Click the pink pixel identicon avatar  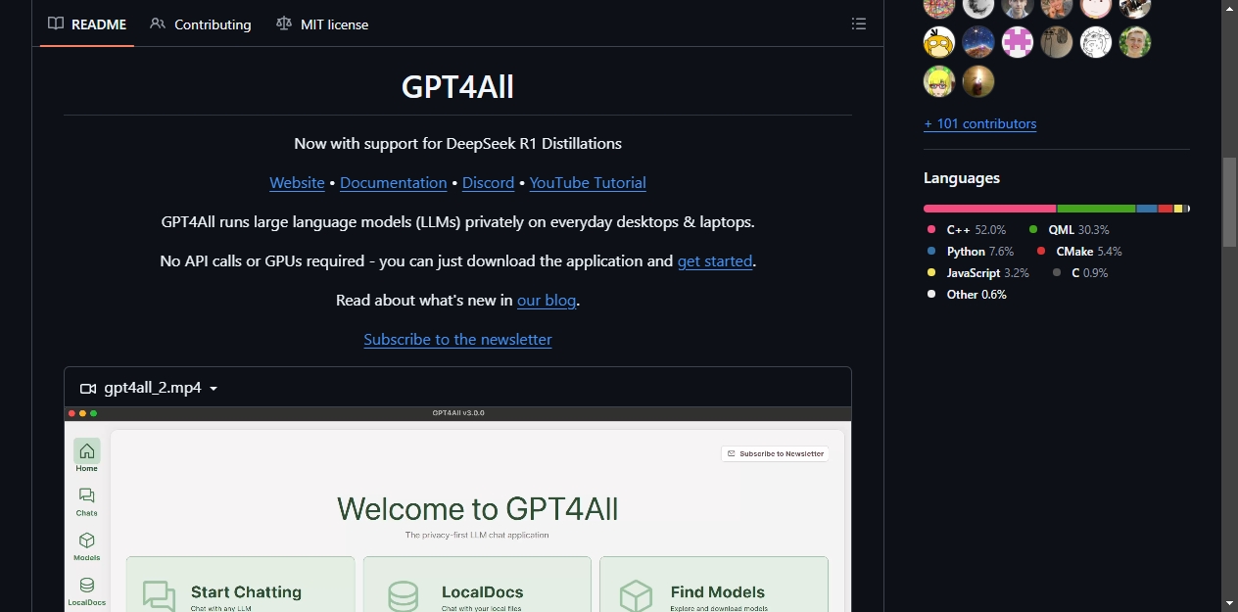click(x=1018, y=42)
